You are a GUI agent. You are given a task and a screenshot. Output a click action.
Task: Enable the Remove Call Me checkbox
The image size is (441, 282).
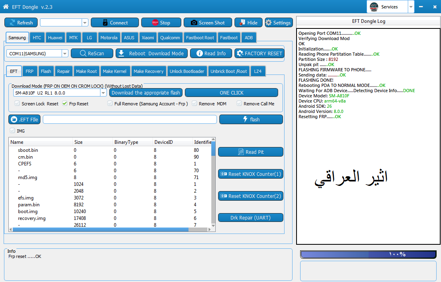tap(239, 103)
